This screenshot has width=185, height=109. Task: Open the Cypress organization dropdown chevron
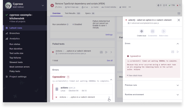click(x=43, y=6)
